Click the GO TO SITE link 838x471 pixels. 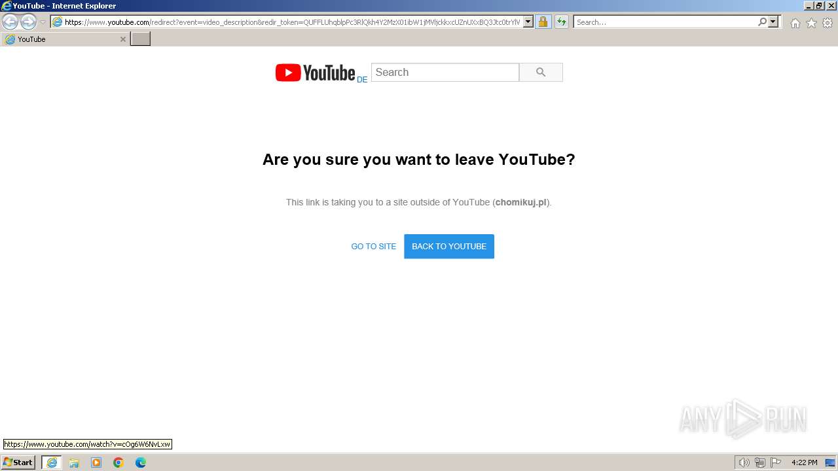click(374, 247)
